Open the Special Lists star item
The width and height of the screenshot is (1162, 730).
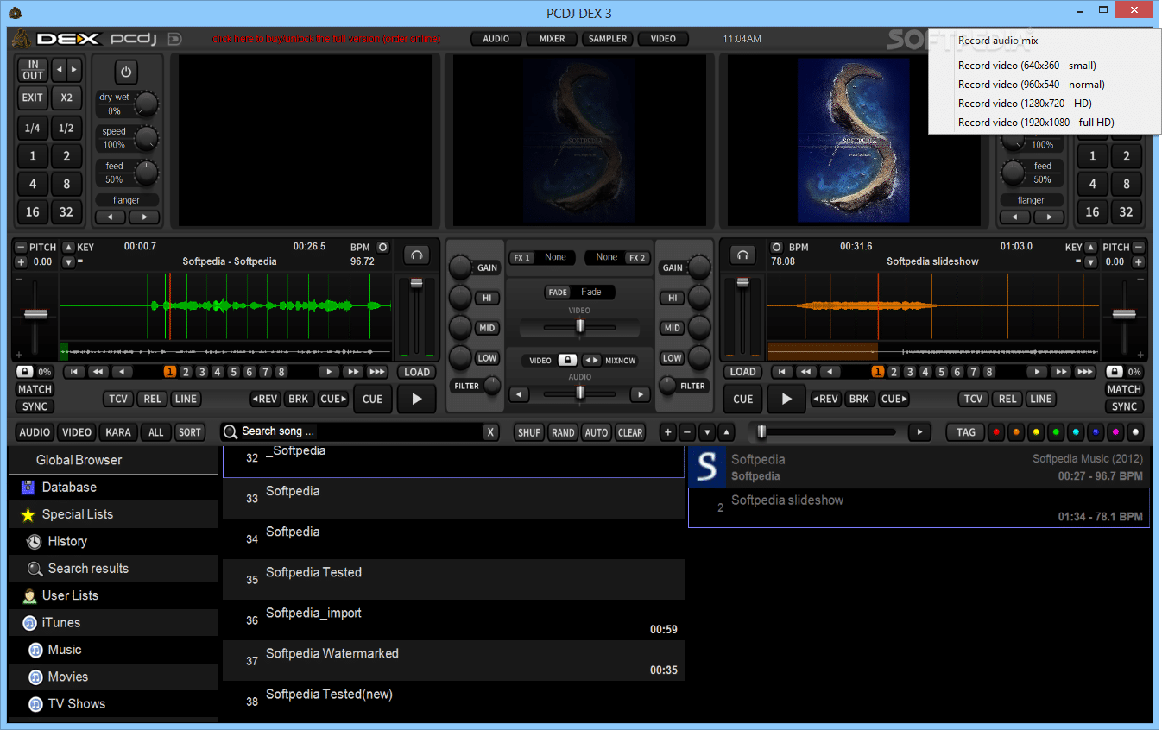[28, 515]
